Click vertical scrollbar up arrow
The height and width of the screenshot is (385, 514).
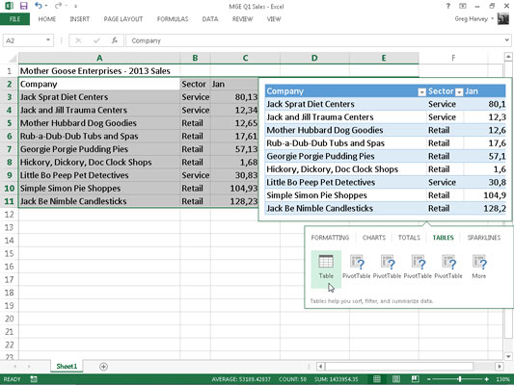(x=508, y=57)
